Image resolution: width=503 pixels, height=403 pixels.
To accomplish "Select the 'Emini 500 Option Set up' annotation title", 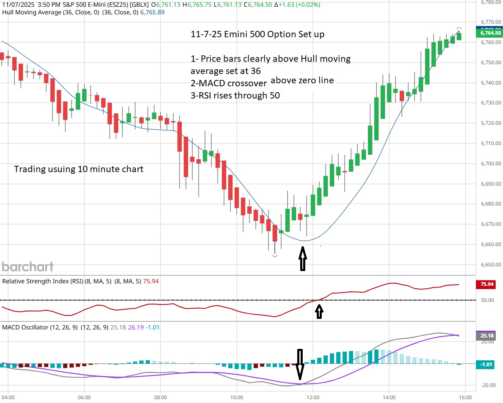I will 257,34.
